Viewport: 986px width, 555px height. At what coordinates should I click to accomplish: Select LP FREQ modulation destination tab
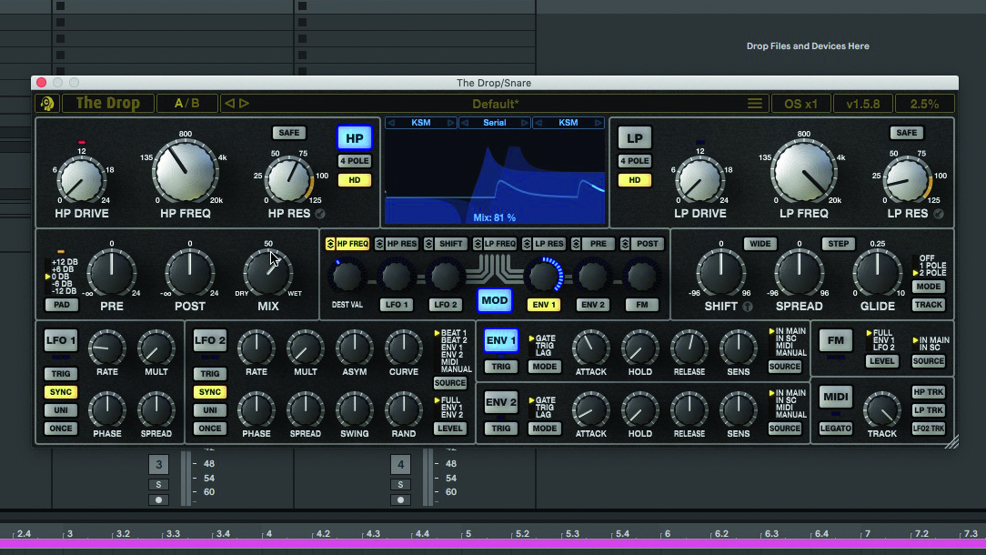(499, 244)
